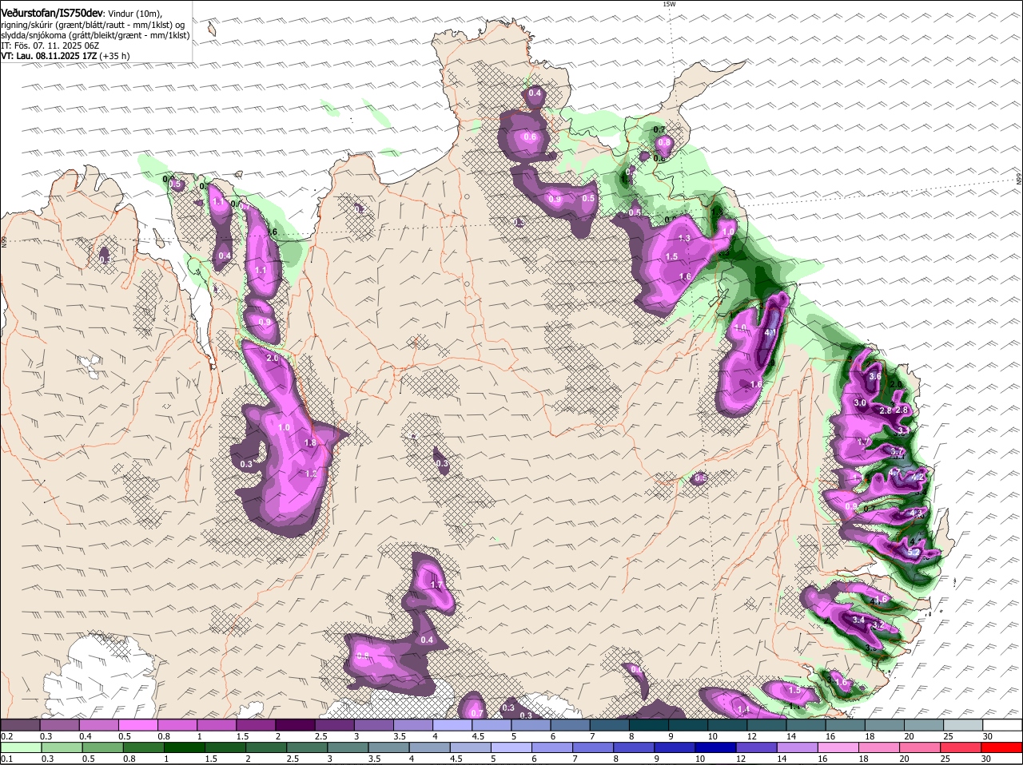
Task: Click the '1.8' precipitation value on map
Action: [311, 443]
